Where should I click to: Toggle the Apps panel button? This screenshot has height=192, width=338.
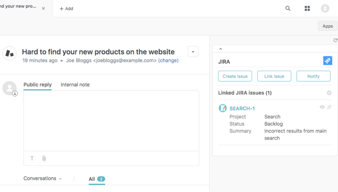328,26
